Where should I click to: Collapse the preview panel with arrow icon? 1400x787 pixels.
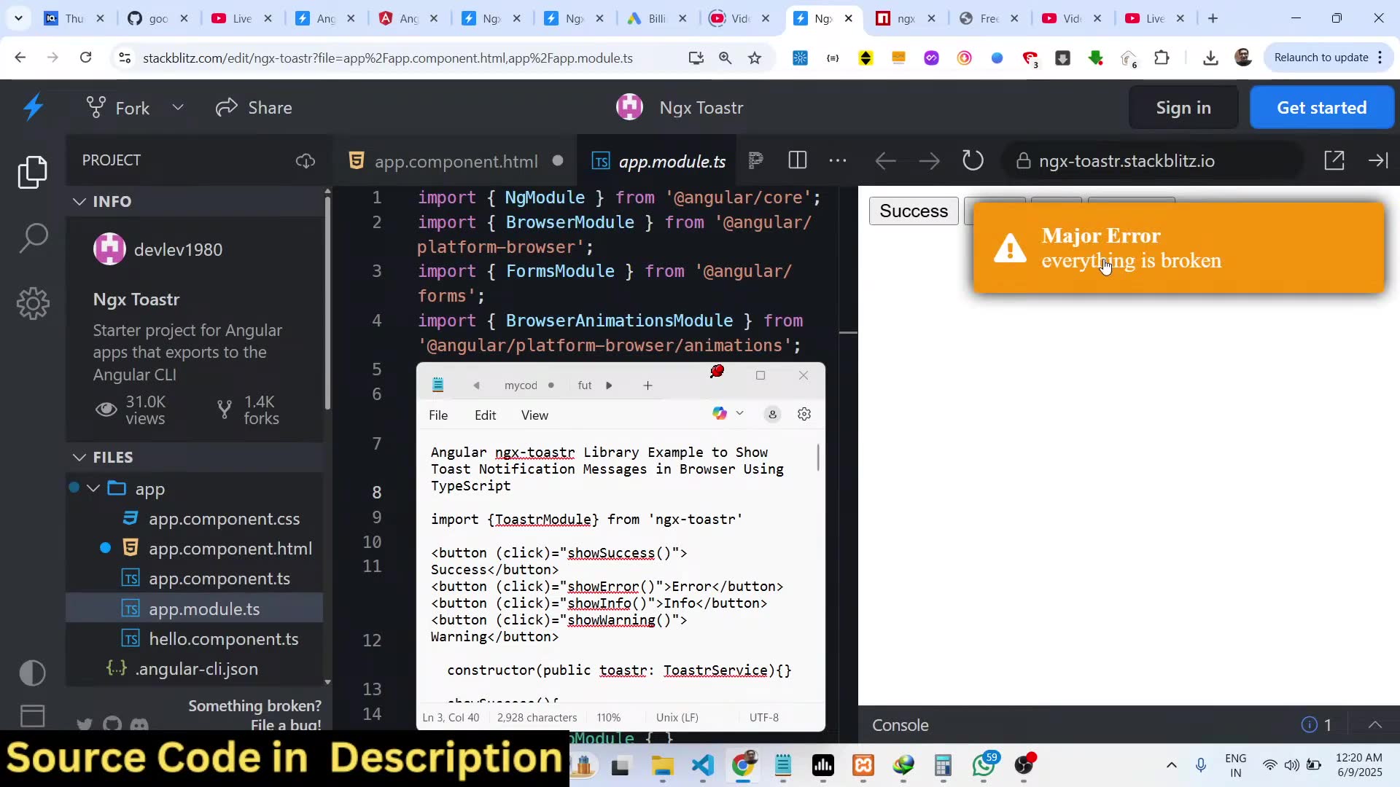click(1378, 161)
